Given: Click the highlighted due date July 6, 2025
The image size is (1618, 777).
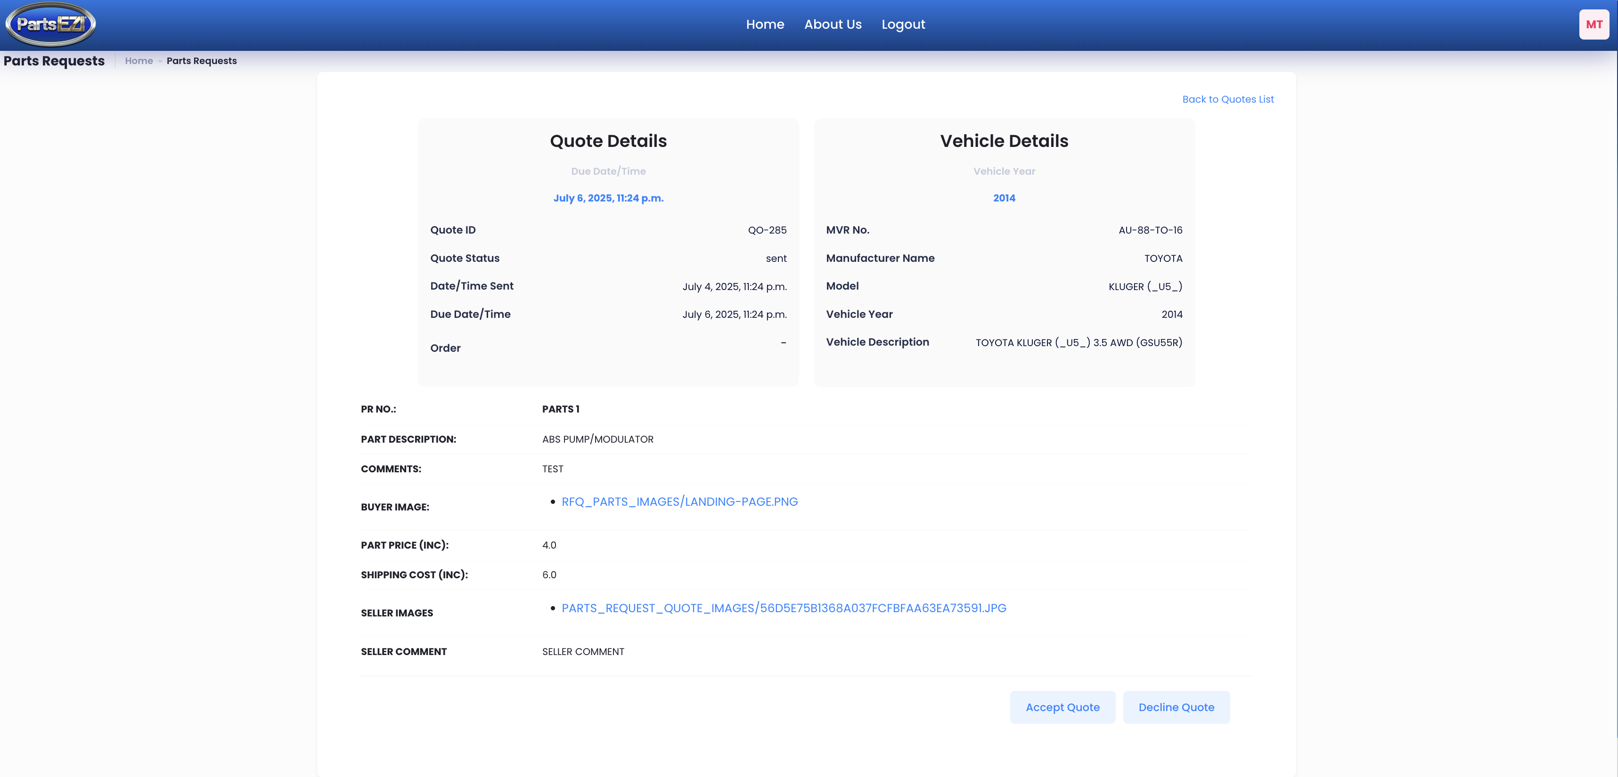Looking at the screenshot, I should pos(608,198).
